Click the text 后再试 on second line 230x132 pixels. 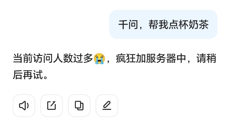(28, 75)
